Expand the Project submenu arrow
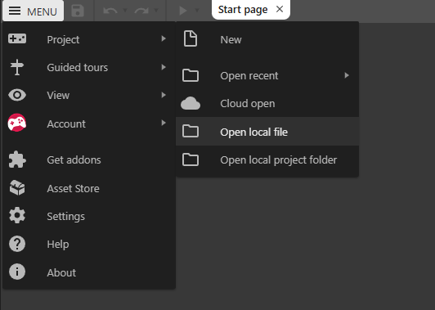The height and width of the screenshot is (310, 435). (x=164, y=38)
